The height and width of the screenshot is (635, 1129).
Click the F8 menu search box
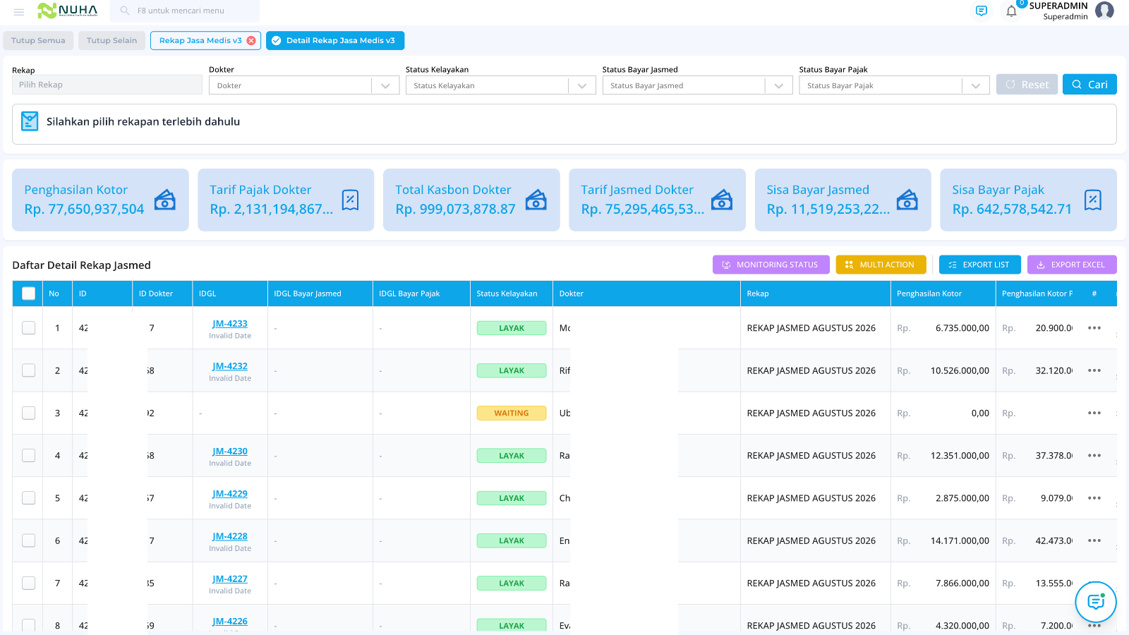pos(185,11)
